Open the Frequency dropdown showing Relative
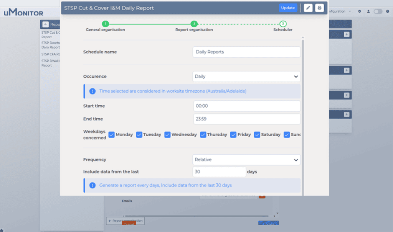Image resolution: width=393 pixels, height=232 pixels. pos(246,159)
